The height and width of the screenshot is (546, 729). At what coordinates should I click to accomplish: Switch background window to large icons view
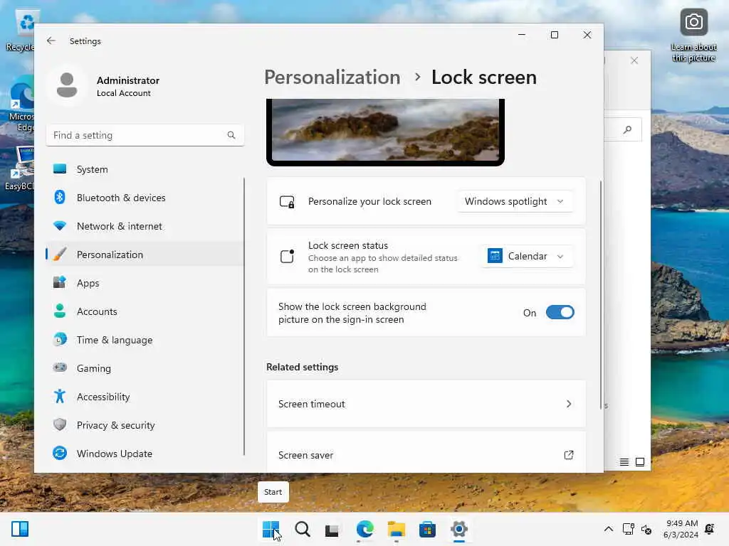pyautogui.click(x=640, y=462)
